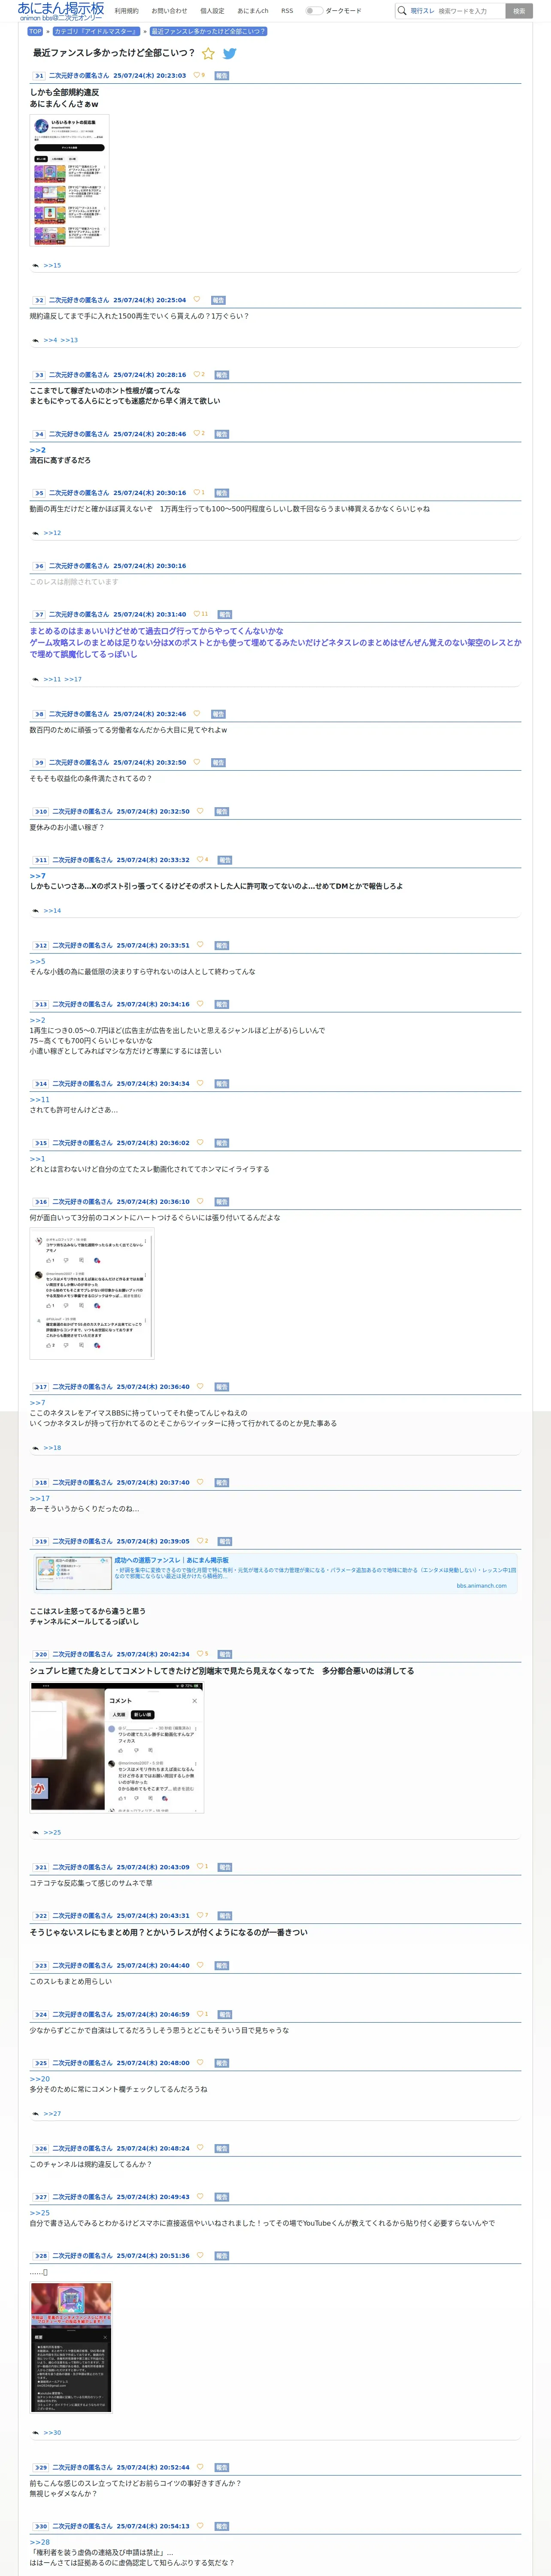Like post 10 reading 夏休みのお小遣い稼ぎ

point(200,811)
